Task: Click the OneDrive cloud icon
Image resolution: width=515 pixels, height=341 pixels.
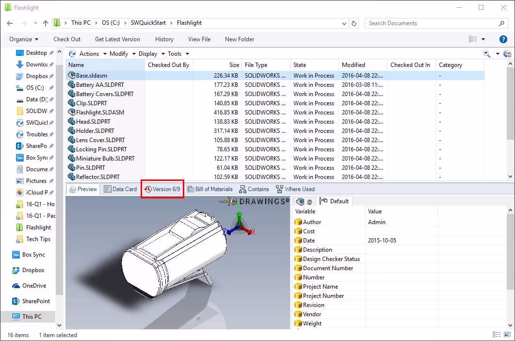Action: [x=16, y=286]
